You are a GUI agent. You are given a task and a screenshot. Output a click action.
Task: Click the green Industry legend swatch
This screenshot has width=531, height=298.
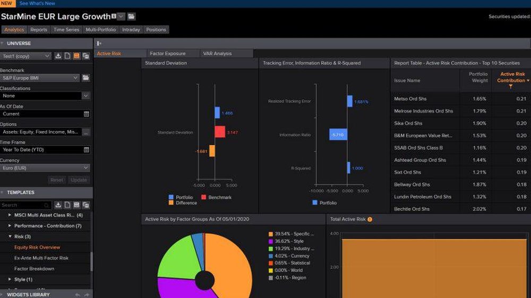pyautogui.click(x=271, y=249)
